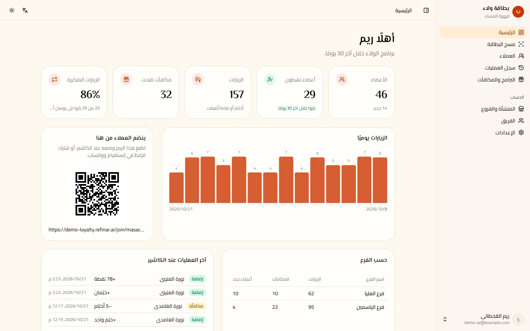Click the 2026/10/21 chart date label
Screen dimensions: 530x331
[181, 209]
